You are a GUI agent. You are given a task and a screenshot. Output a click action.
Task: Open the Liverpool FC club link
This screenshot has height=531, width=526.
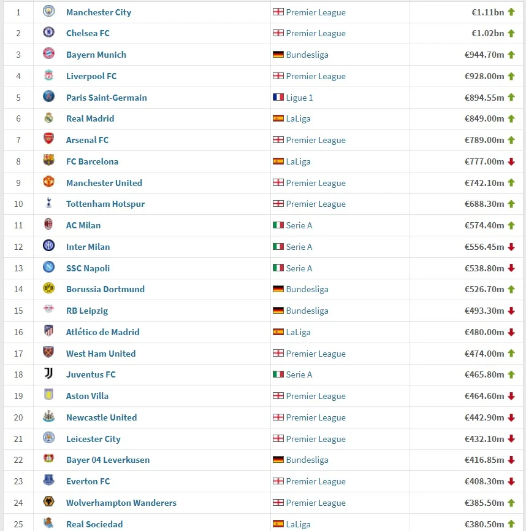pyautogui.click(x=91, y=76)
